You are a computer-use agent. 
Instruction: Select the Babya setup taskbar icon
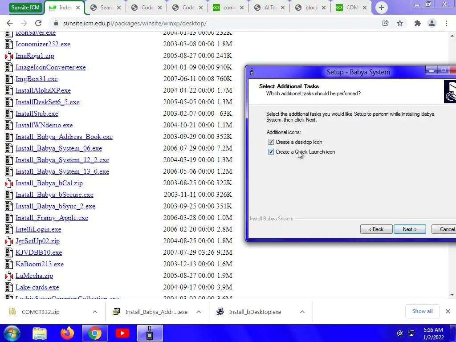click(150, 333)
